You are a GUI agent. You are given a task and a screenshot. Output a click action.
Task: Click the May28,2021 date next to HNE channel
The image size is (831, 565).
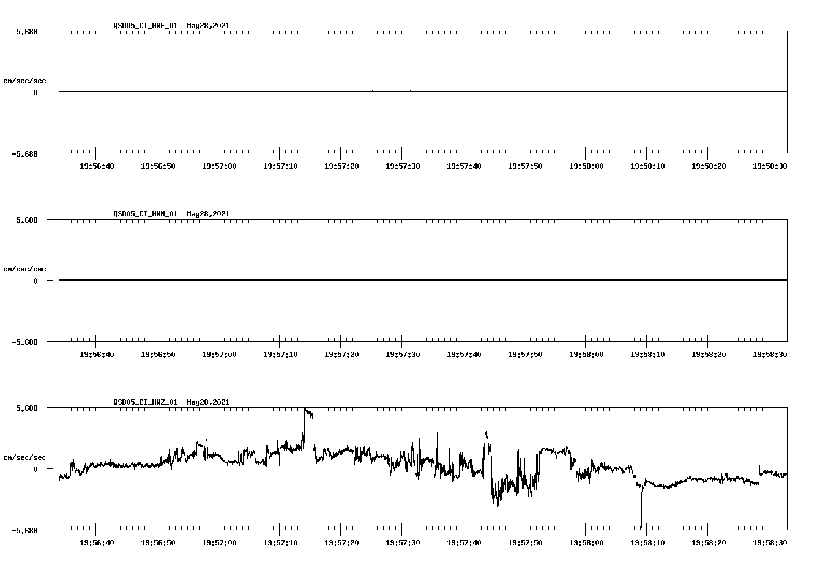click(x=208, y=26)
